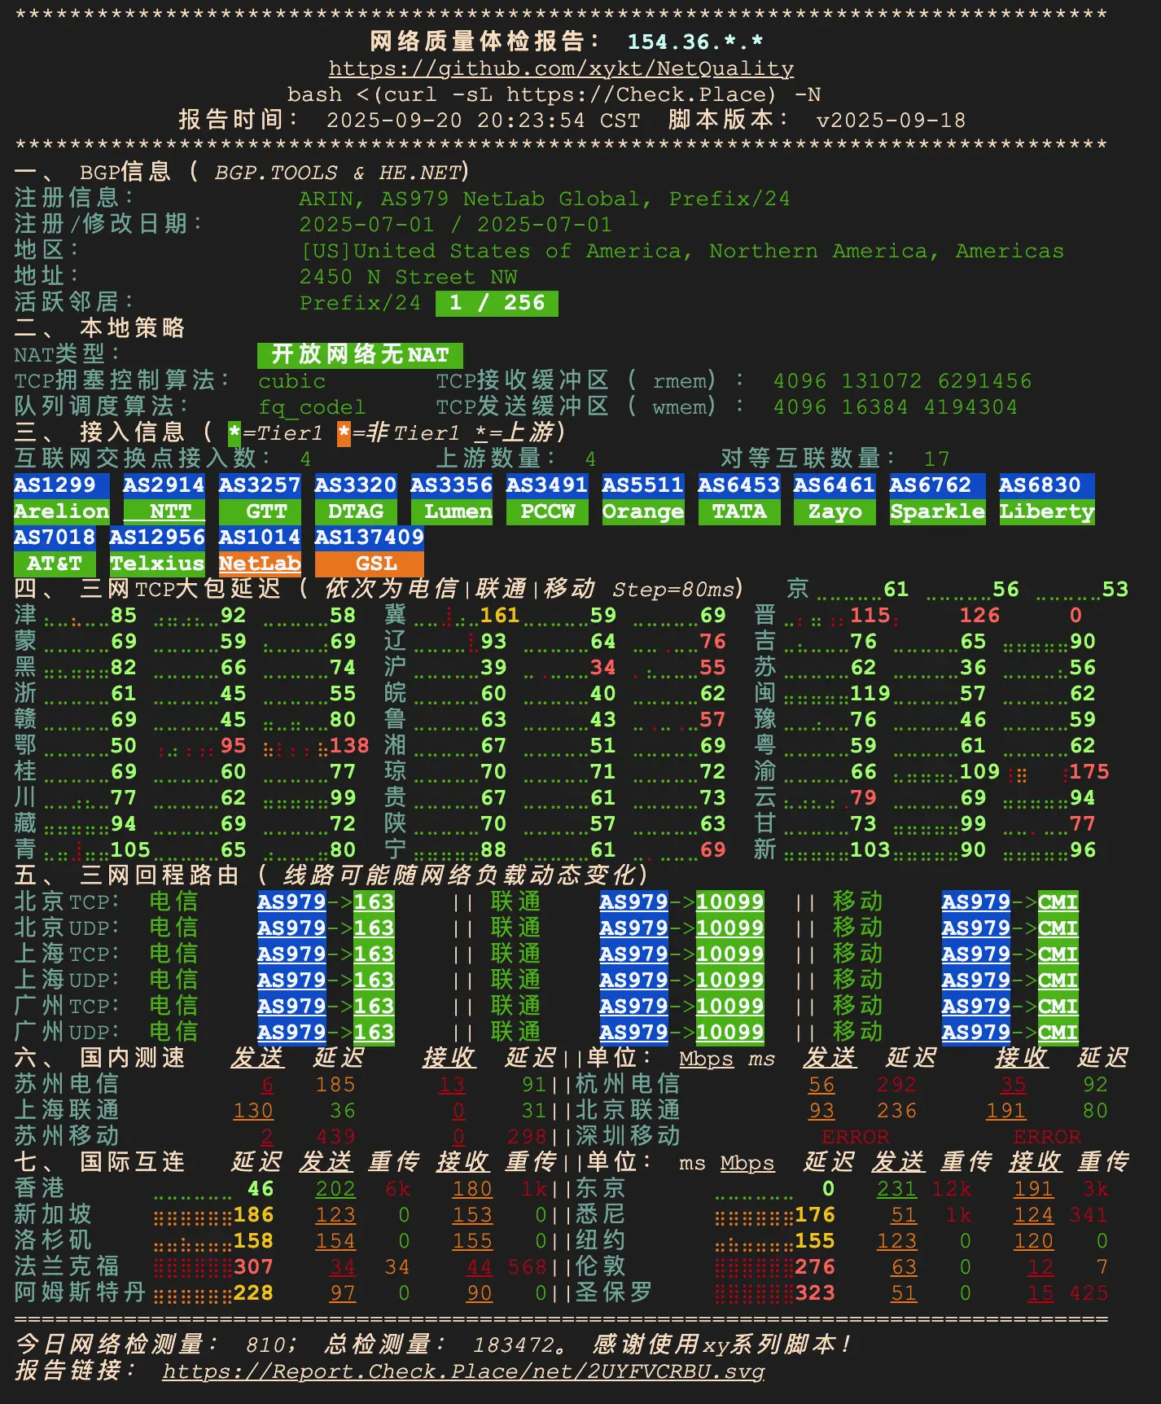Click the orange non-Tier1 legend star swatch
The height and width of the screenshot is (1404, 1161).
344,433
